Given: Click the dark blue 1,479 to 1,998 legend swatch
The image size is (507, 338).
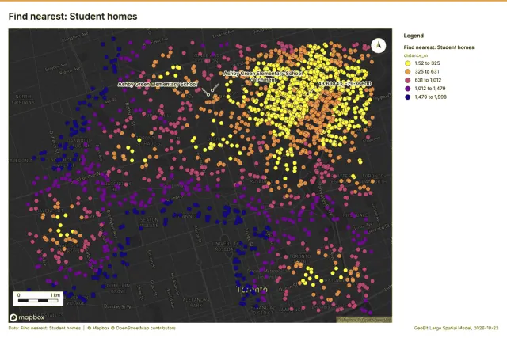Looking at the screenshot, I should pos(408,97).
